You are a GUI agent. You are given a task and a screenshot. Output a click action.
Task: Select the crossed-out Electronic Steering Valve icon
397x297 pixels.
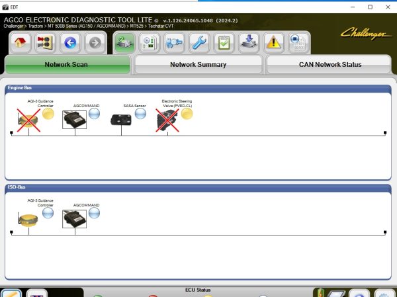167,120
